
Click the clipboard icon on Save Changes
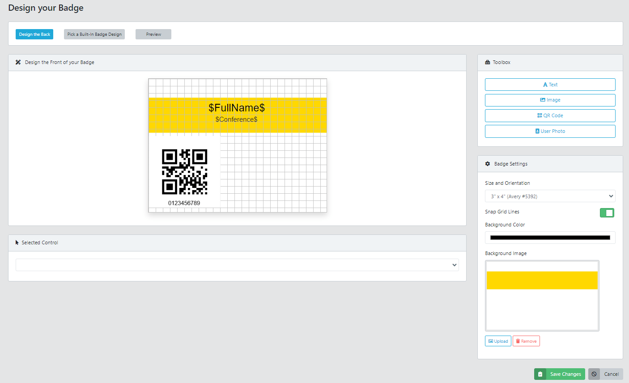[x=540, y=374]
